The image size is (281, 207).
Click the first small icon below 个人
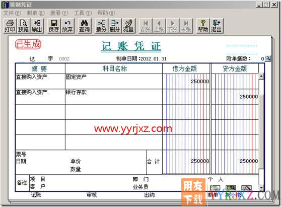click(215, 188)
